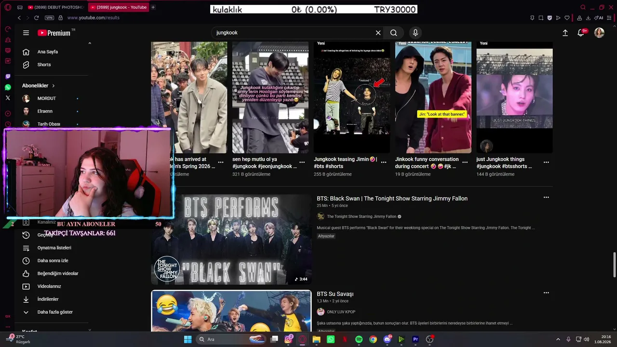
Task: Open the YouTube notifications bell
Action: pos(581,32)
